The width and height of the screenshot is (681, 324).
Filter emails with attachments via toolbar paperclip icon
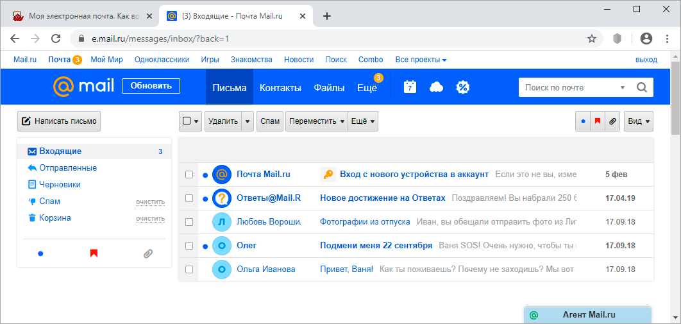pos(612,121)
